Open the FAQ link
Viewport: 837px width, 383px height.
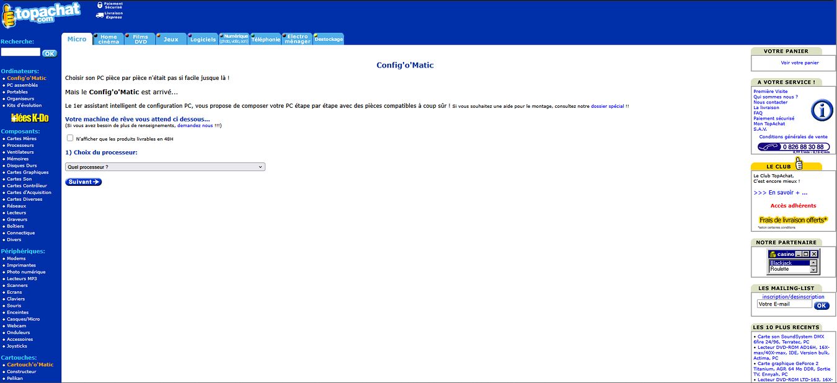pos(758,113)
